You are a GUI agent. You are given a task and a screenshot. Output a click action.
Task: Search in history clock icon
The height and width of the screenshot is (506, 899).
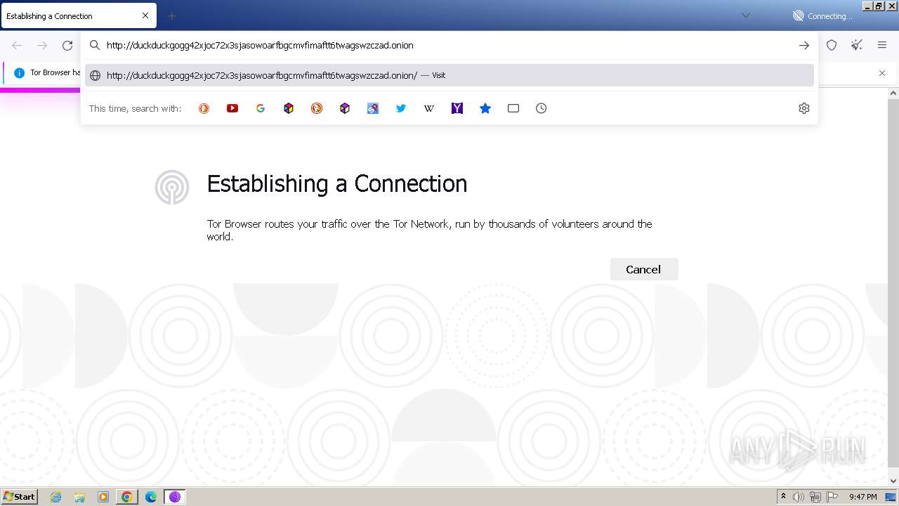click(542, 108)
